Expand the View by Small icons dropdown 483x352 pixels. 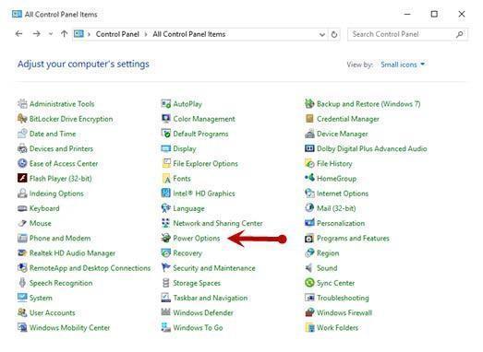[403, 65]
